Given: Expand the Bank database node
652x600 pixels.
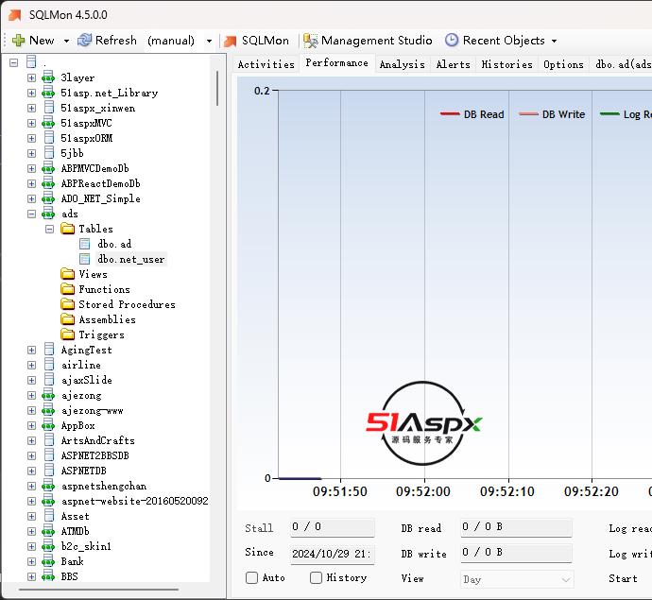Looking at the screenshot, I should click(x=31, y=561).
